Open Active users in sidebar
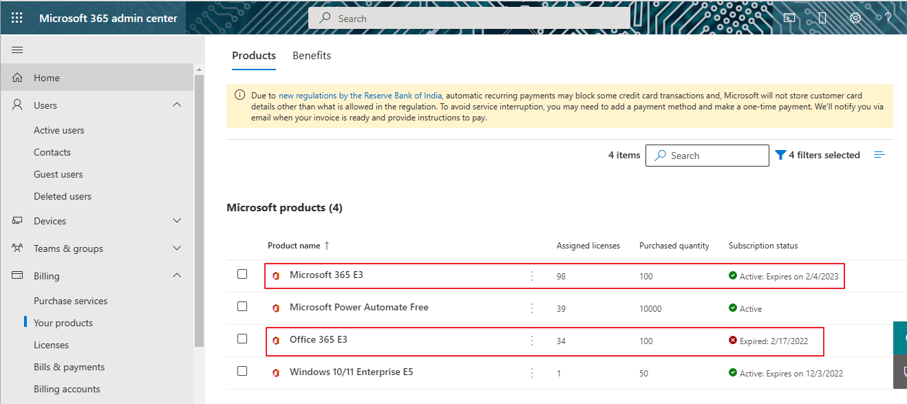Screen dimensions: 907x404 59,130
